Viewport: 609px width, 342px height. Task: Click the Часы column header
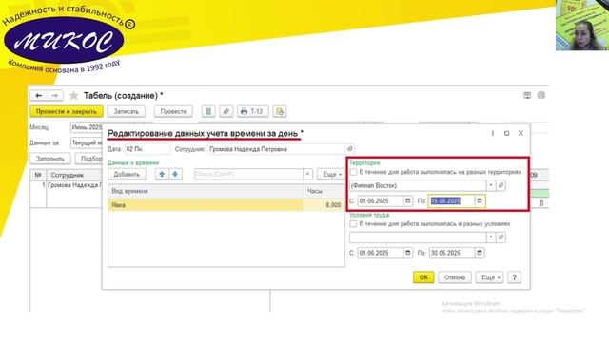pyautogui.click(x=324, y=191)
